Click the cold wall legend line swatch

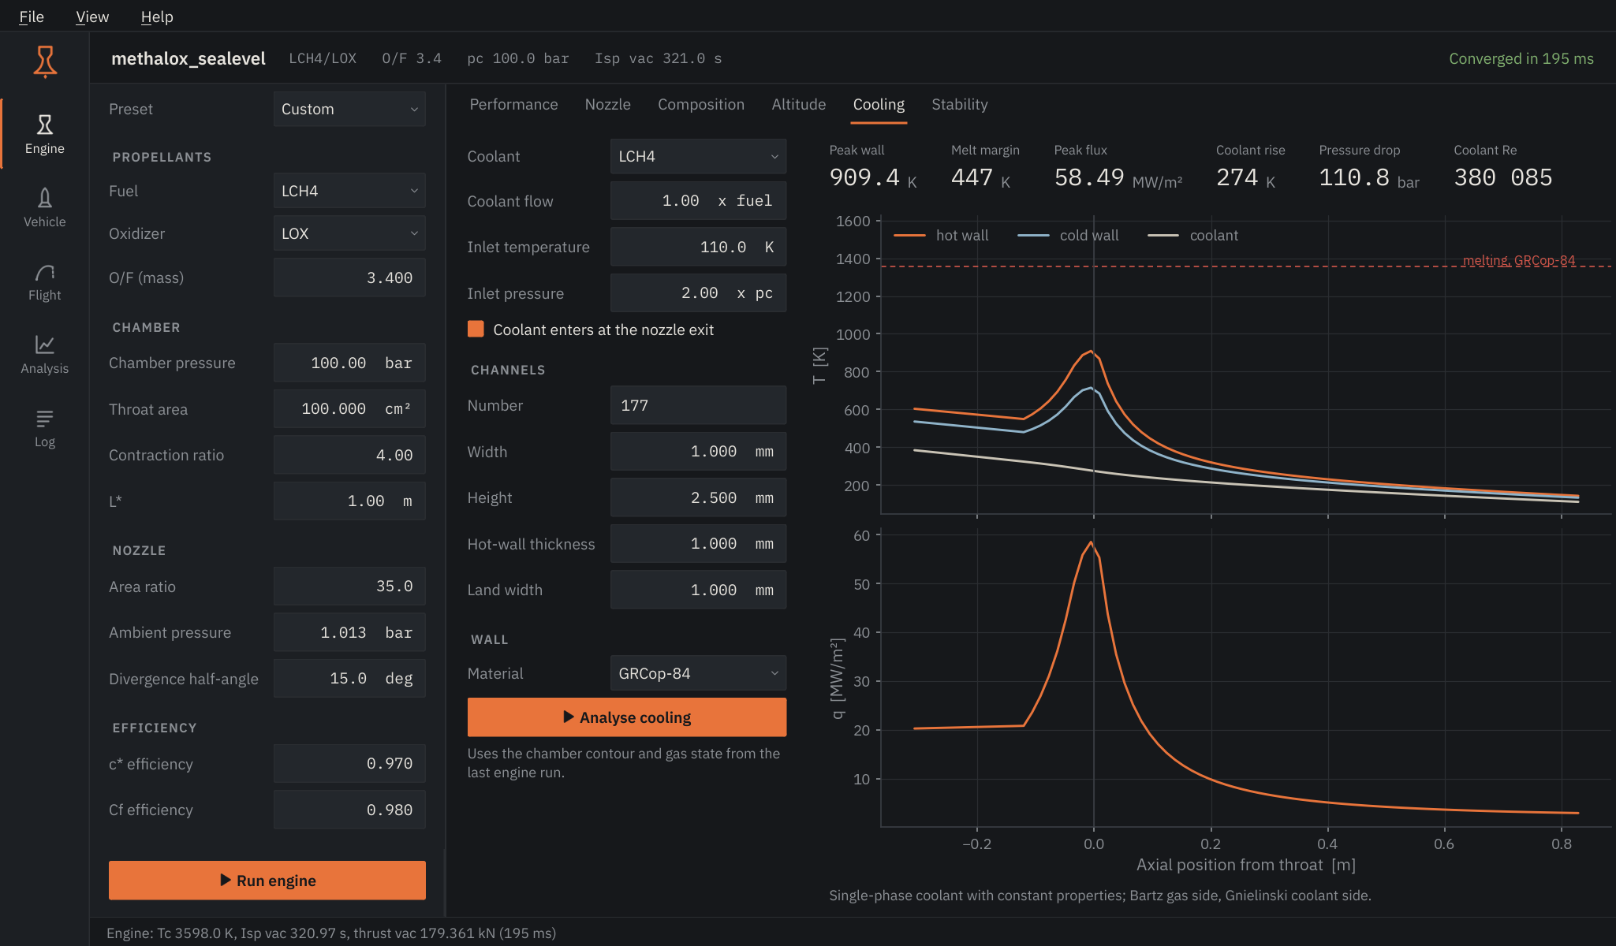(1033, 235)
